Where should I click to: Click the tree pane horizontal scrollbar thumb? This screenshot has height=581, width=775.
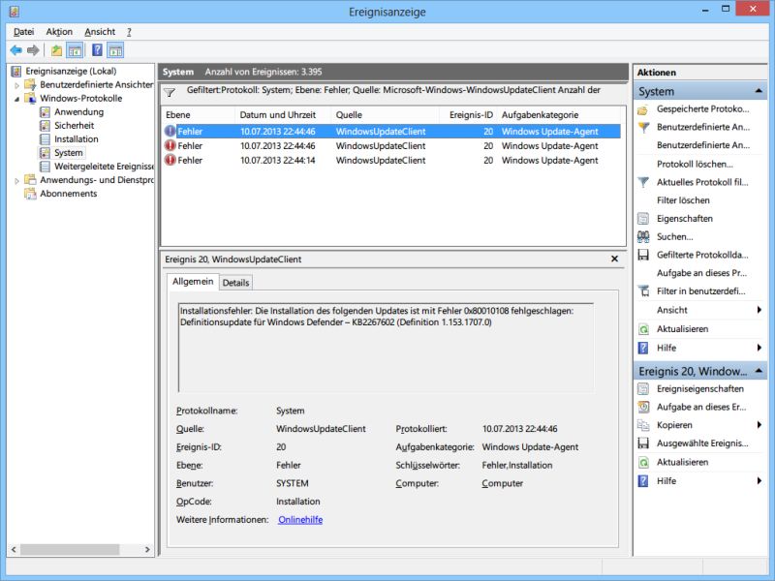coord(70,549)
